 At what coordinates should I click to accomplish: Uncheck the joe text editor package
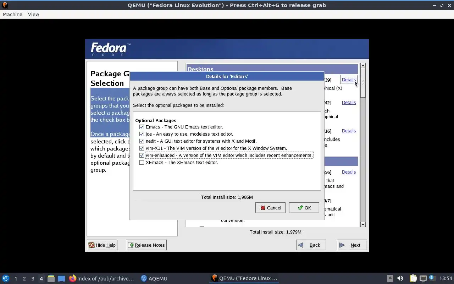[x=142, y=134]
